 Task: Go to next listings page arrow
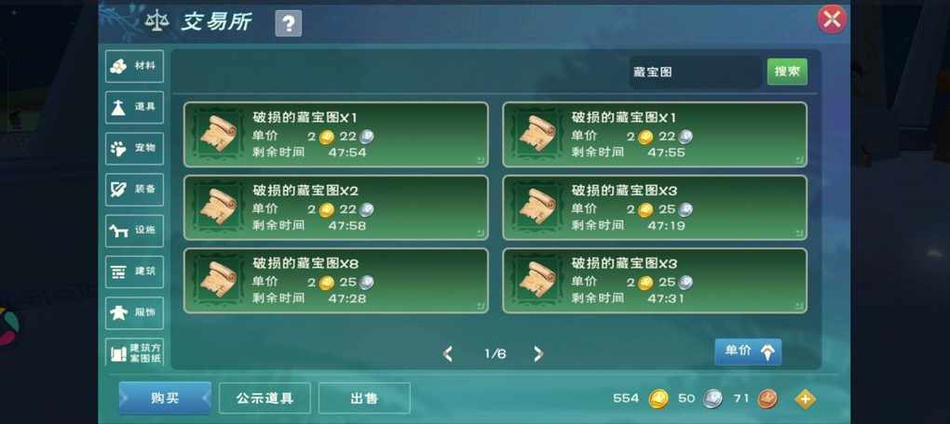tap(537, 354)
